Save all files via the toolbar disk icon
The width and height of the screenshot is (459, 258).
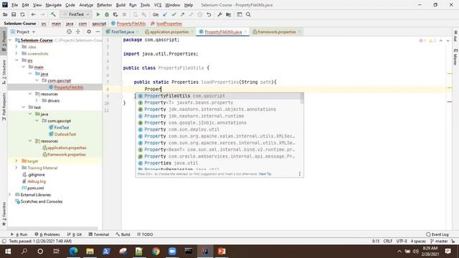tap(14, 14)
